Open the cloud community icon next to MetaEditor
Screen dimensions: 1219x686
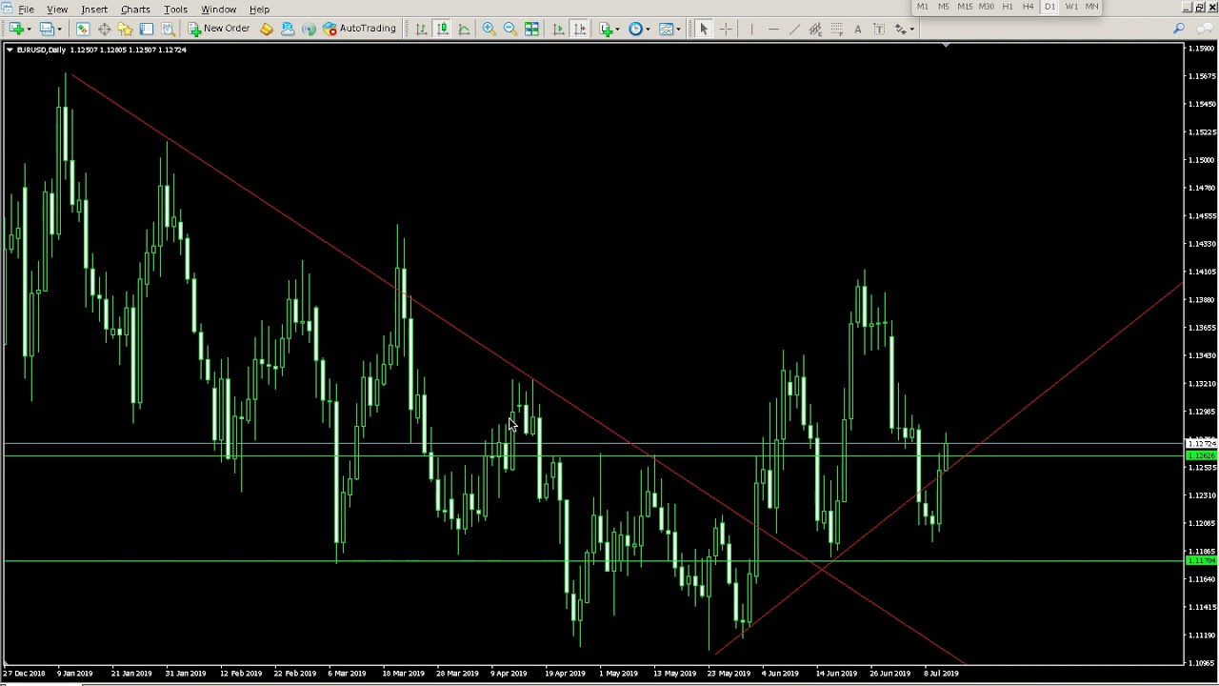click(288, 29)
